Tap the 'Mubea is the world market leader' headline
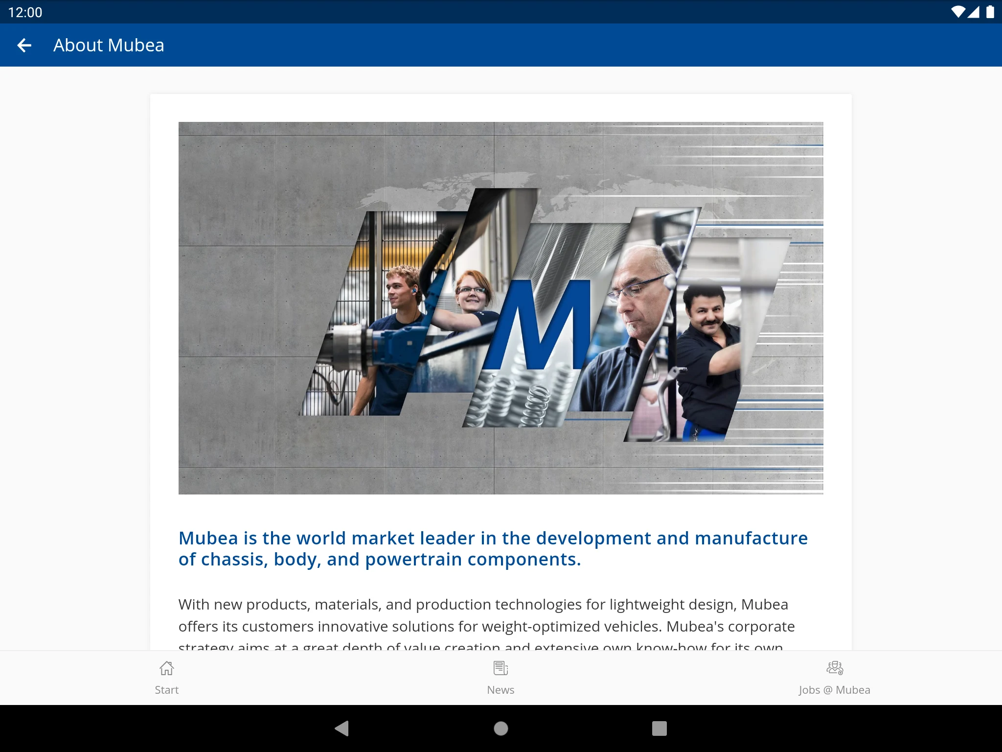Image resolution: width=1002 pixels, height=752 pixels. tap(493, 549)
